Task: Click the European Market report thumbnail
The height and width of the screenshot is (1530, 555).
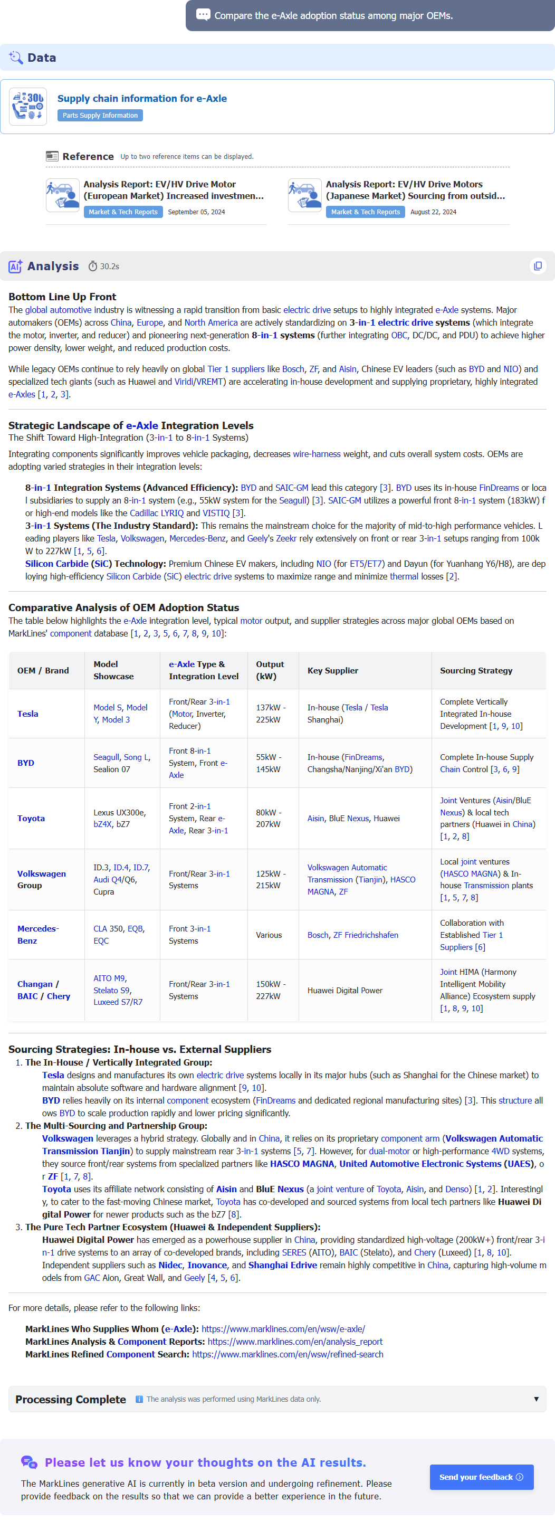Action: pyautogui.click(x=62, y=195)
